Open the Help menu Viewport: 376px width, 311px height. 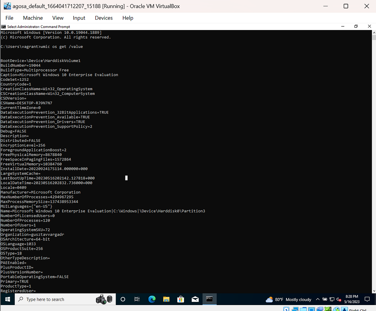[128, 18]
